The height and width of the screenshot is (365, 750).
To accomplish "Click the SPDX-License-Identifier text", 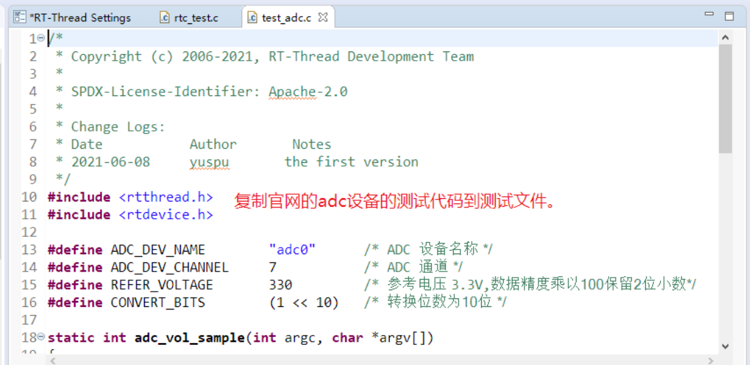I will [165, 91].
